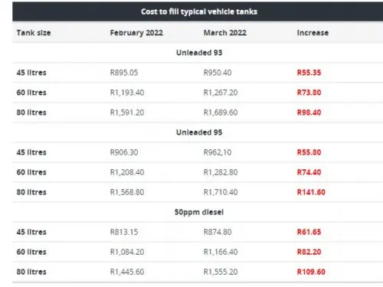The width and height of the screenshot is (383, 287).
Task: Click the R109.60 diesel increase value
Action: 311,272
